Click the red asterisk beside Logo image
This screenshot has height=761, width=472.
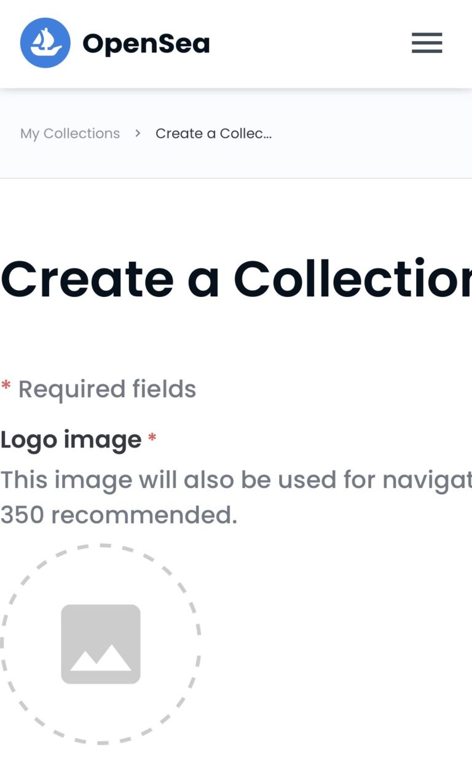tap(152, 439)
